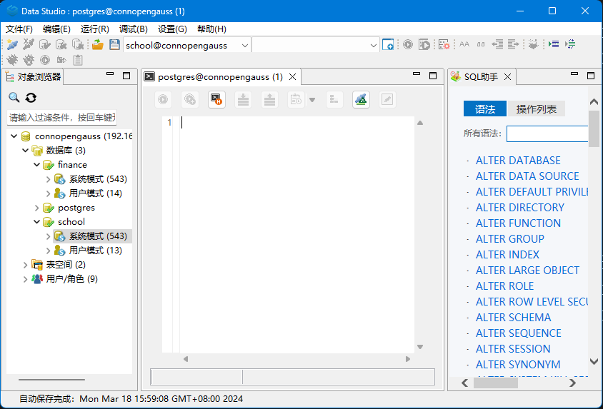The width and height of the screenshot is (603, 409).
Task: Click the Remove Connection plug icon
Action: 29,44
